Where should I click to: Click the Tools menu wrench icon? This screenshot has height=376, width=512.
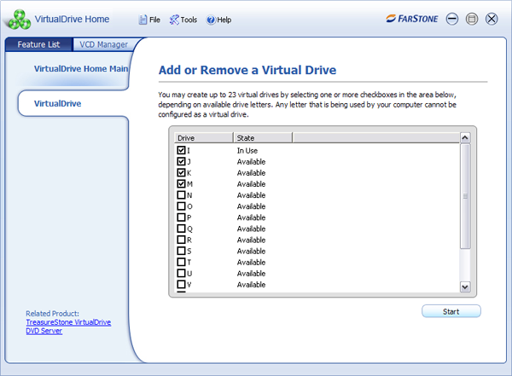click(x=174, y=20)
